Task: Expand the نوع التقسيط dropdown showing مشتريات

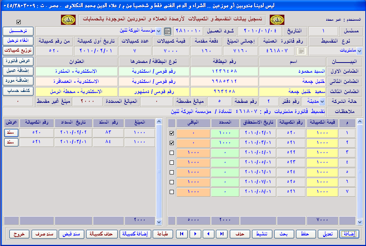Action: pyautogui.click(x=359, y=51)
